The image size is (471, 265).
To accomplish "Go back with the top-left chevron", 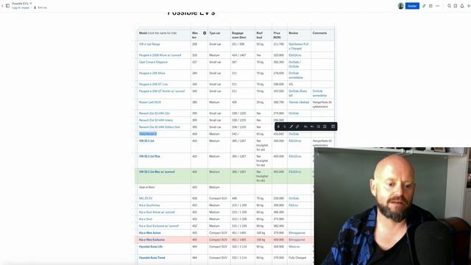I will tap(2, 6).
